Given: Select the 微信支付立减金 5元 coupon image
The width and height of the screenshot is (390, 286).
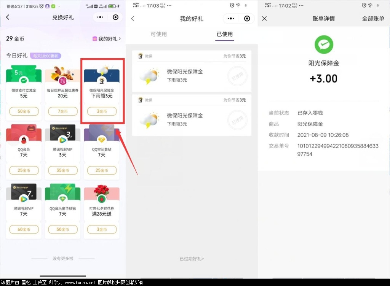Looking at the screenshot, I should pyautogui.click(x=24, y=75).
